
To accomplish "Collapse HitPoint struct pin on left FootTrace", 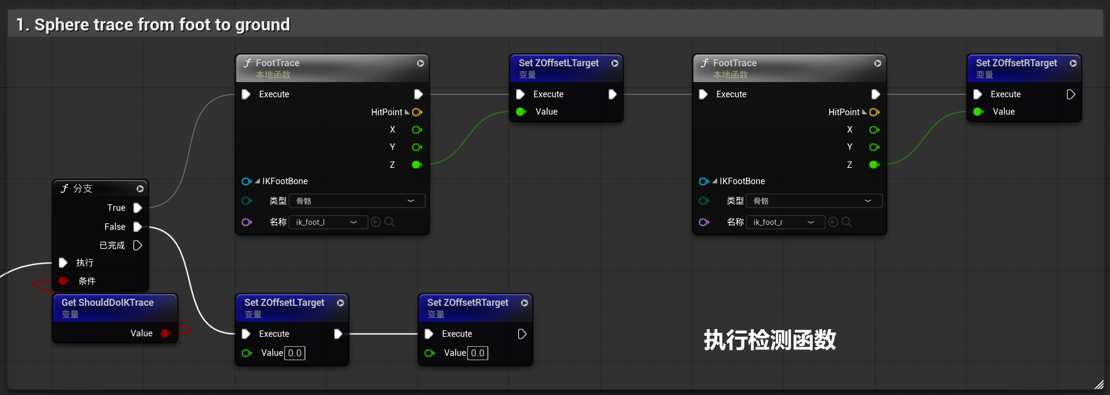I will pyautogui.click(x=407, y=112).
